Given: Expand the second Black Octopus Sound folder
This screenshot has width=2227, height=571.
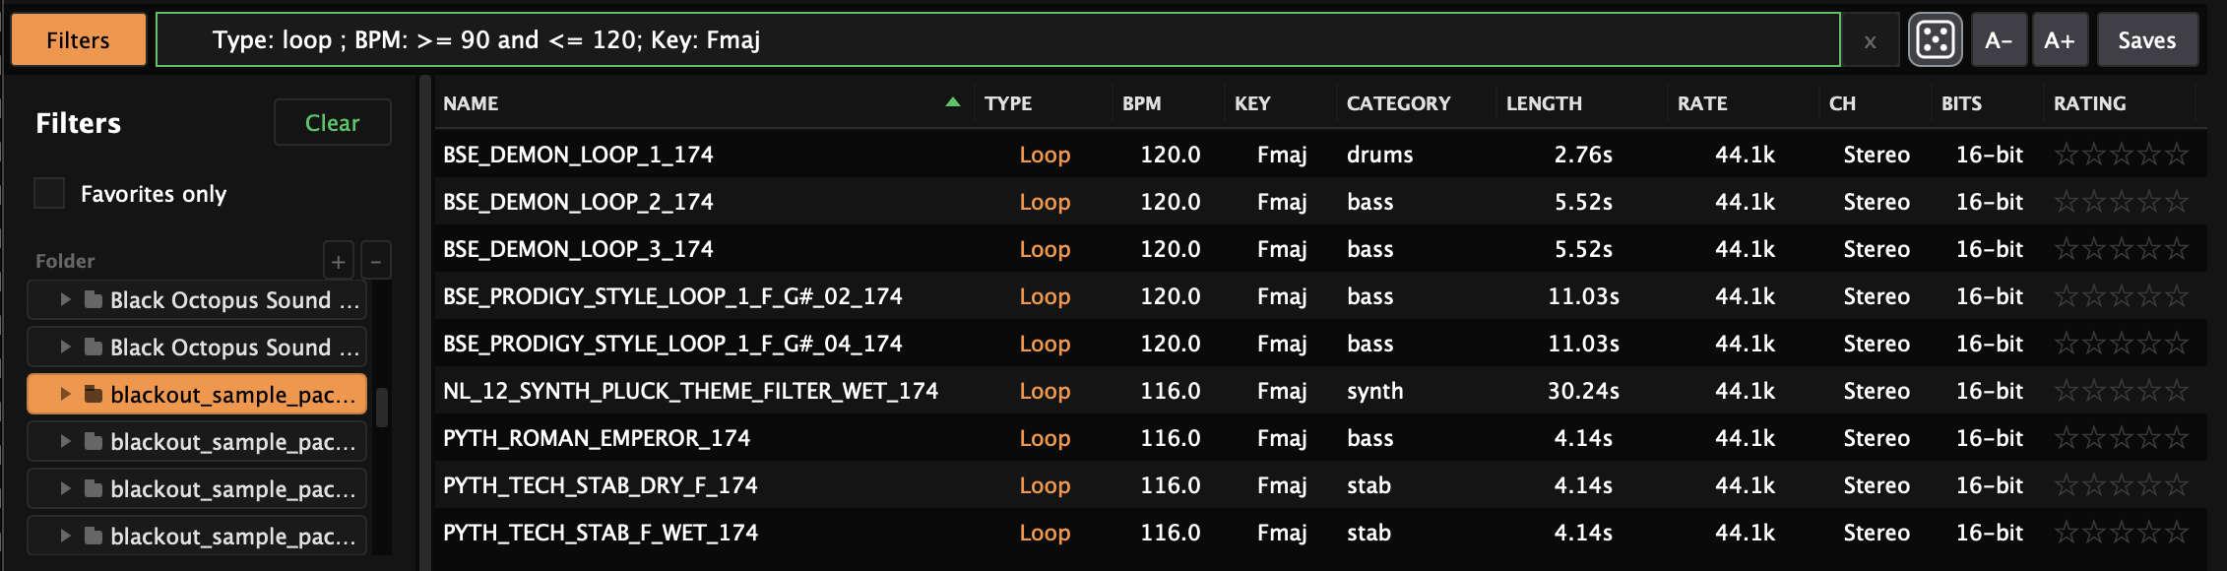Looking at the screenshot, I should [x=65, y=347].
